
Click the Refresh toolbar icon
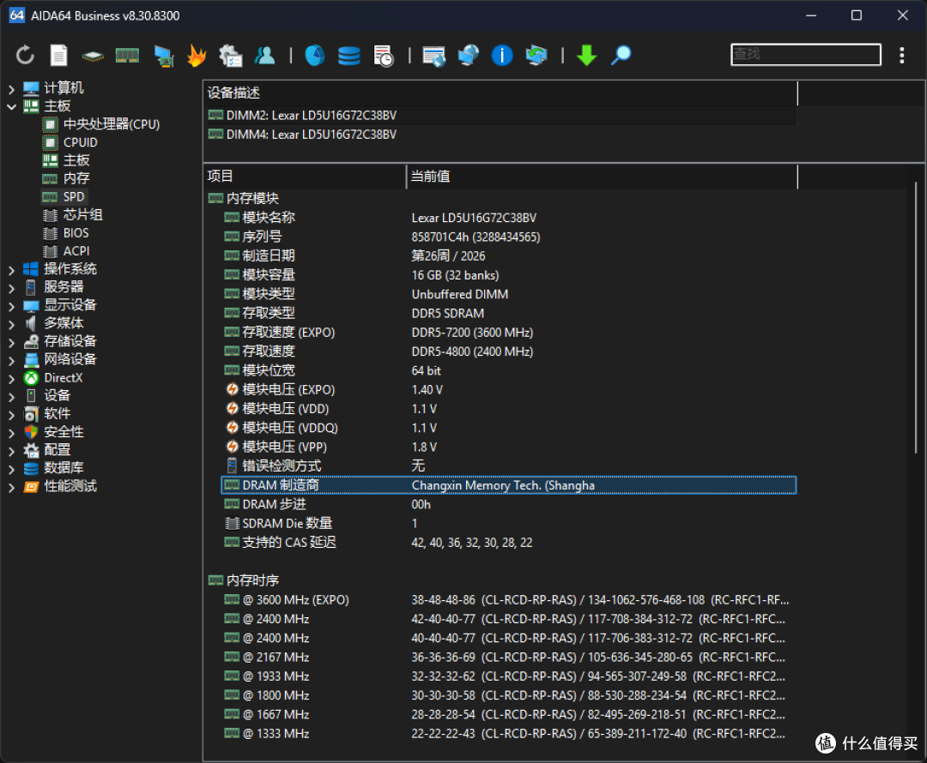25,56
